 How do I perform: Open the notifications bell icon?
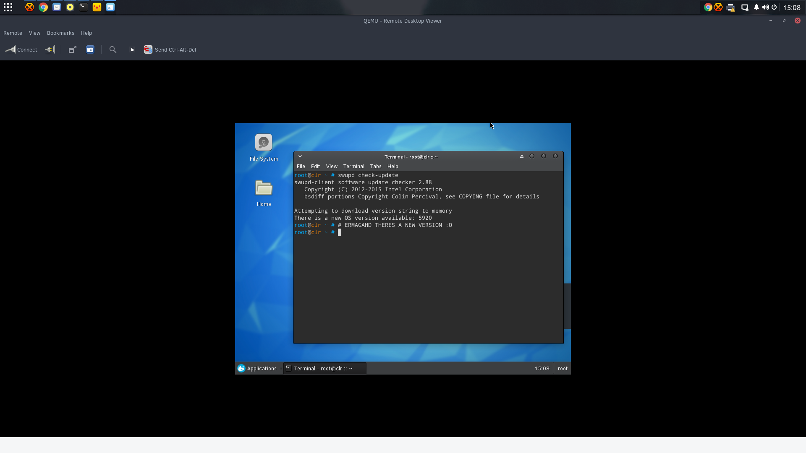pos(756,7)
